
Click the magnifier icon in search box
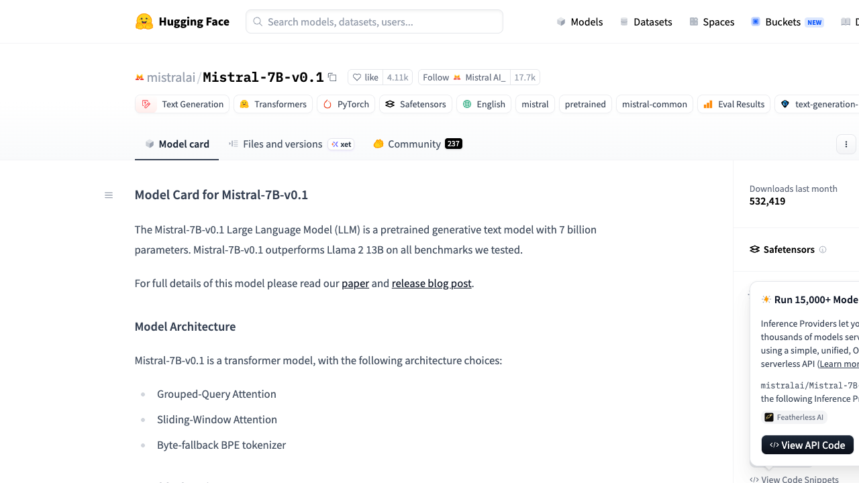[258, 21]
